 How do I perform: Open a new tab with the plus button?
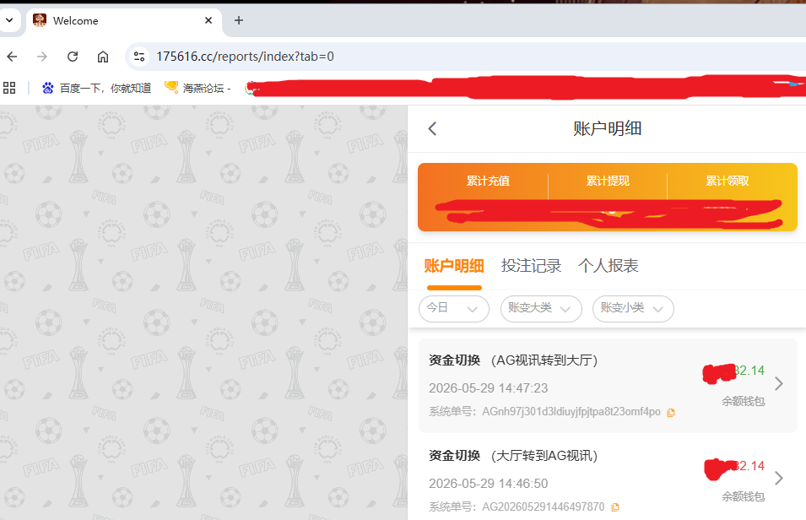click(239, 20)
